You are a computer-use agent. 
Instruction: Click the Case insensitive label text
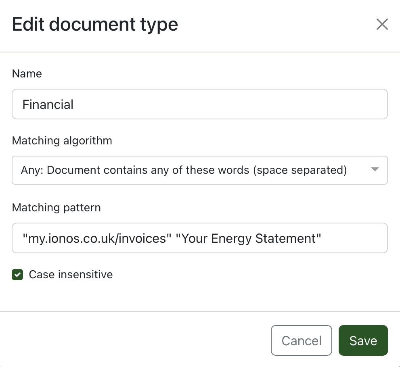pos(71,275)
